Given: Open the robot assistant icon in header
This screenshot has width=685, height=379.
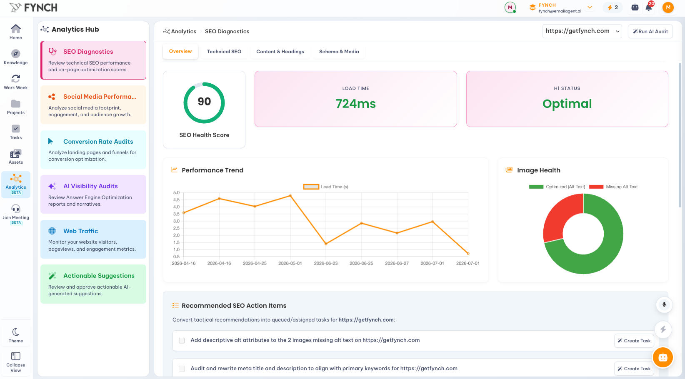Looking at the screenshot, I should tap(635, 7).
